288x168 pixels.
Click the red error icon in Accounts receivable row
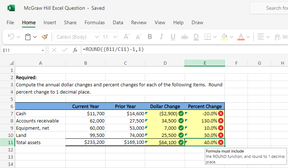[x=221, y=121]
